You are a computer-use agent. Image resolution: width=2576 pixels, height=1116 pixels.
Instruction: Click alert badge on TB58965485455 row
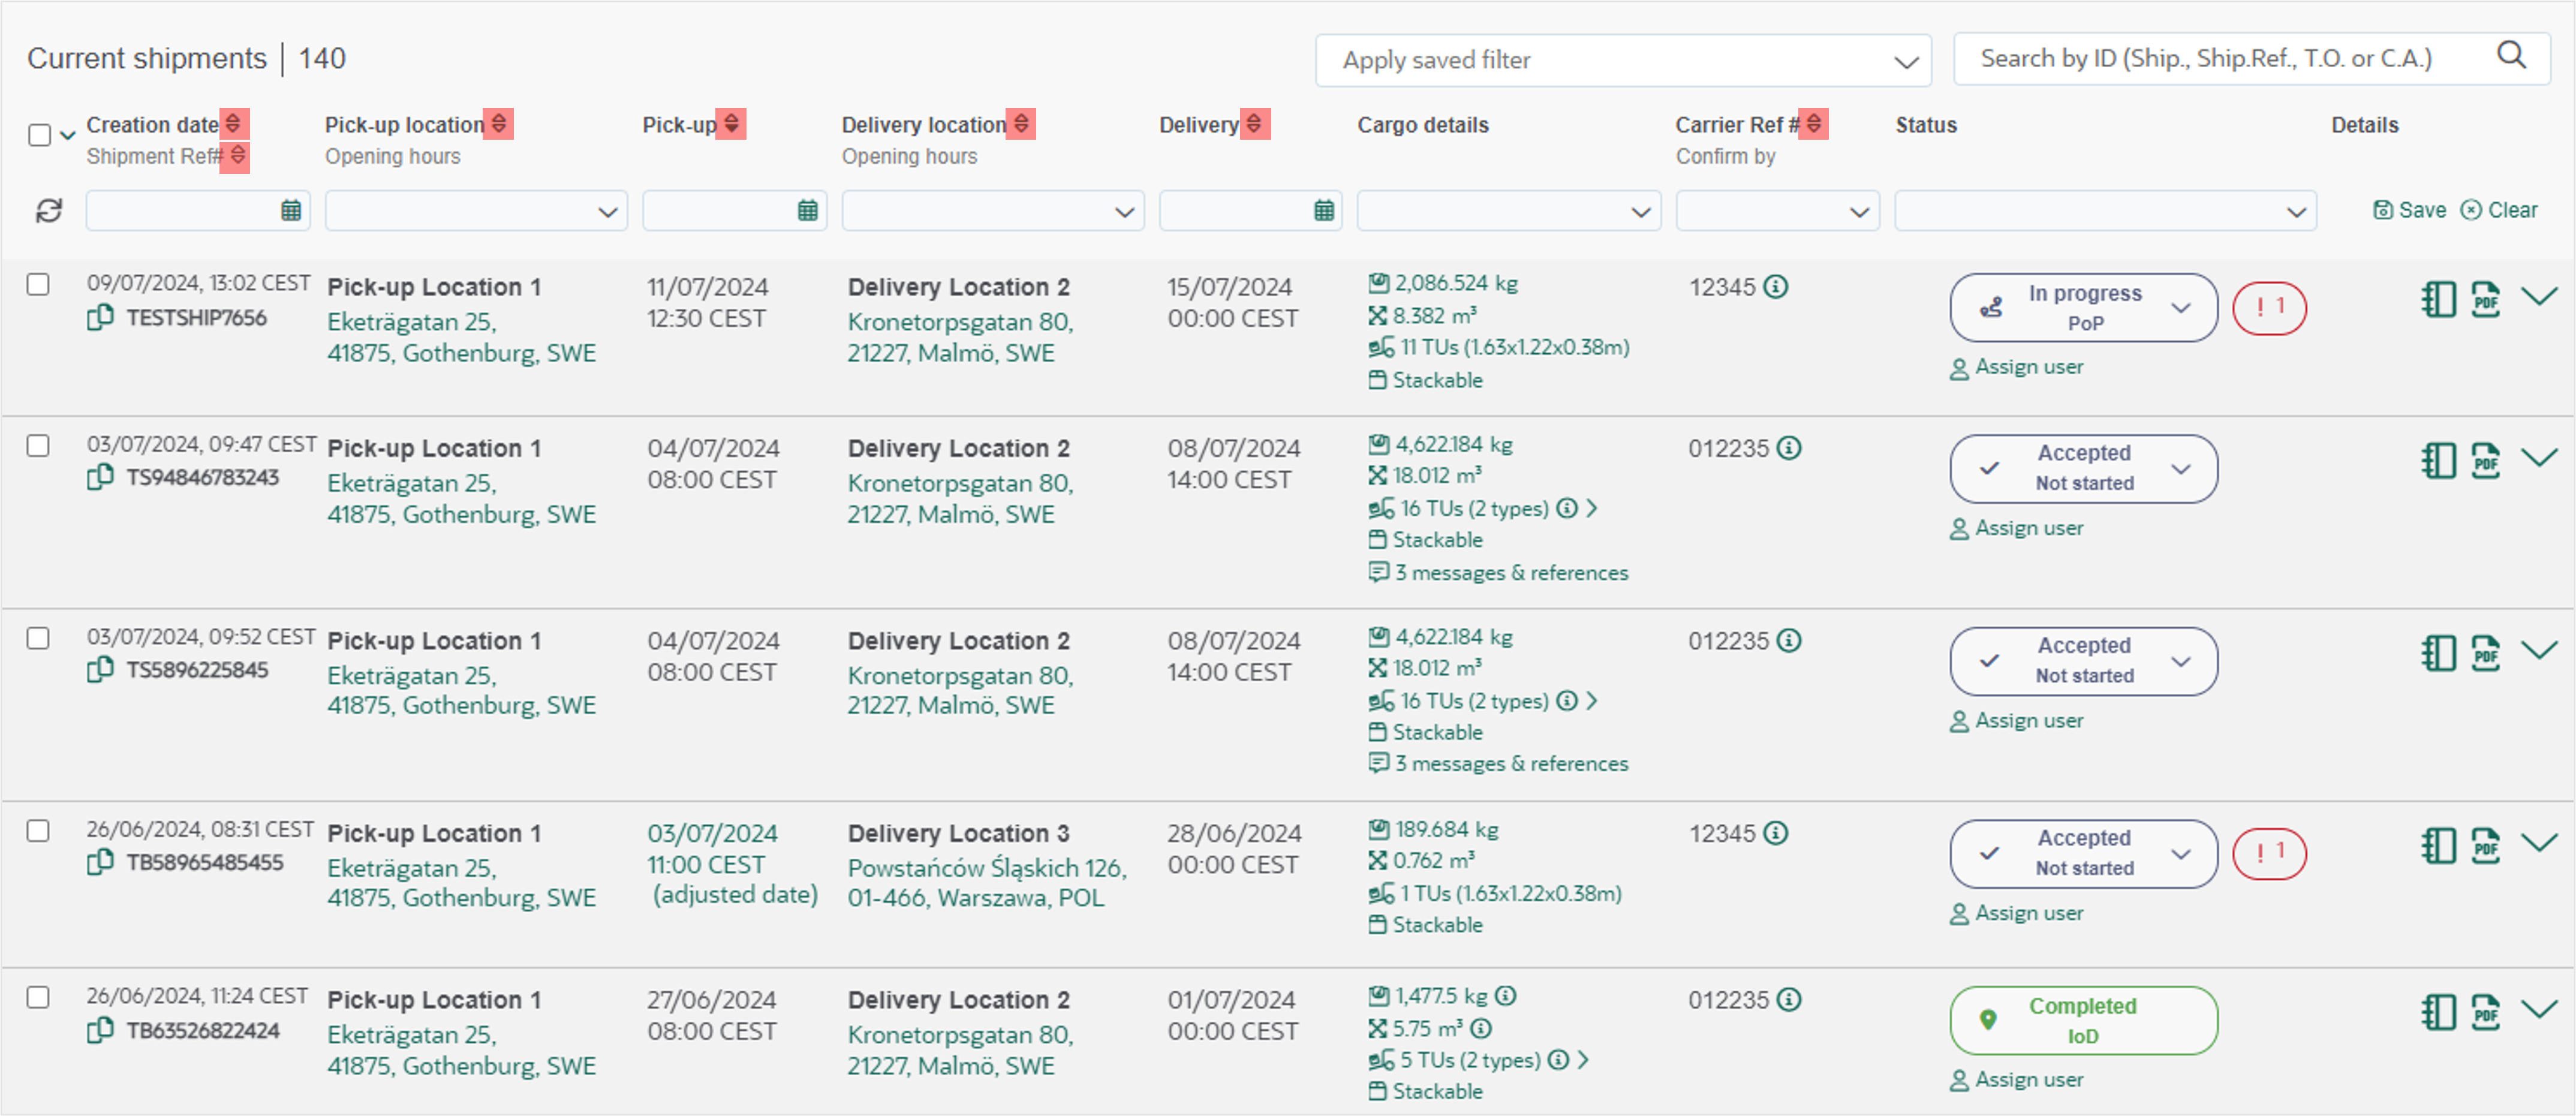click(2269, 854)
